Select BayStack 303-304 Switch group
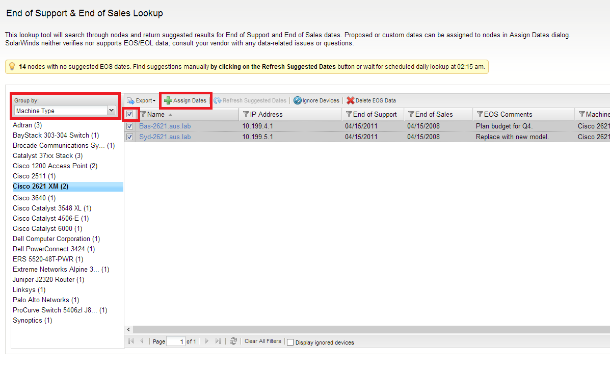 click(x=56, y=135)
